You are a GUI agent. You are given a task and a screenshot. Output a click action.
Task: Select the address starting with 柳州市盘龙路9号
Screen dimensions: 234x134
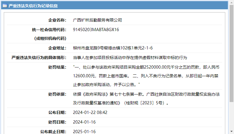pos(113,48)
